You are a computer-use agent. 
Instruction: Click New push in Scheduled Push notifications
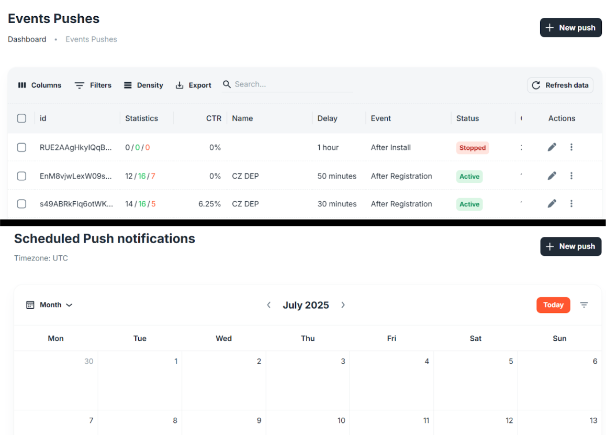point(570,246)
